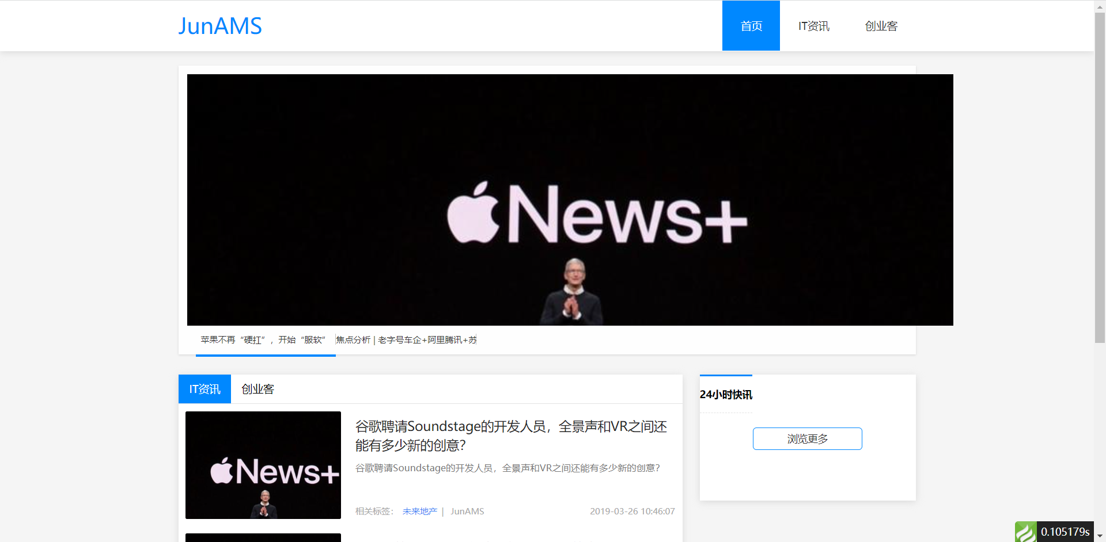Screen dimensions: 1106x542
Task: Open the JunAMS site logo
Action: [x=220, y=26]
